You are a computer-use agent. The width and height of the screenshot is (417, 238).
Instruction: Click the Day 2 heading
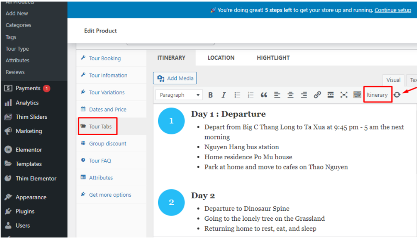tap(202, 196)
